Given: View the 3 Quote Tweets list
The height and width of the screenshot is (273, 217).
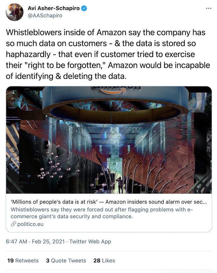Looking at the screenshot, I should click(66, 261).
